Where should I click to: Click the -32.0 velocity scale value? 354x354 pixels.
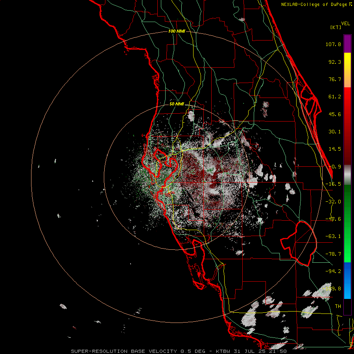point(333,202)
